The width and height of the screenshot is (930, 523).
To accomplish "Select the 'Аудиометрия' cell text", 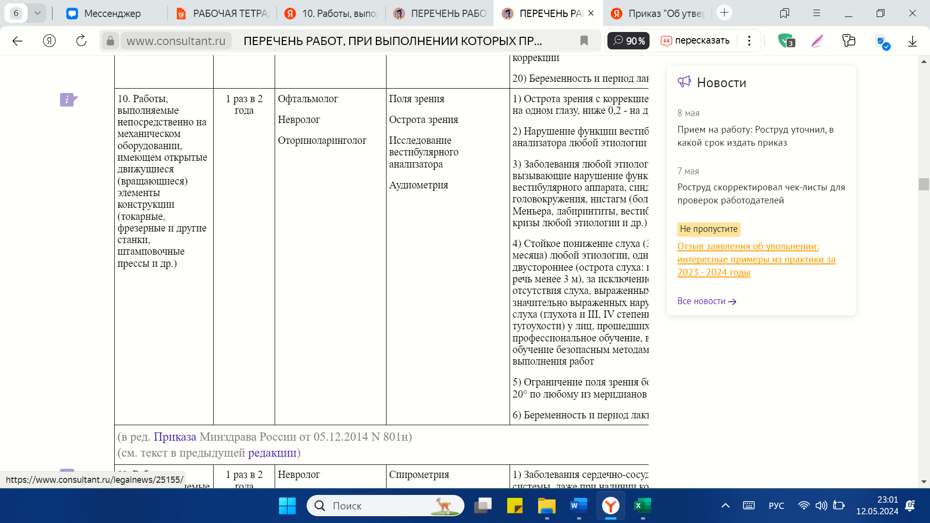I will click(x=418, y=185).
